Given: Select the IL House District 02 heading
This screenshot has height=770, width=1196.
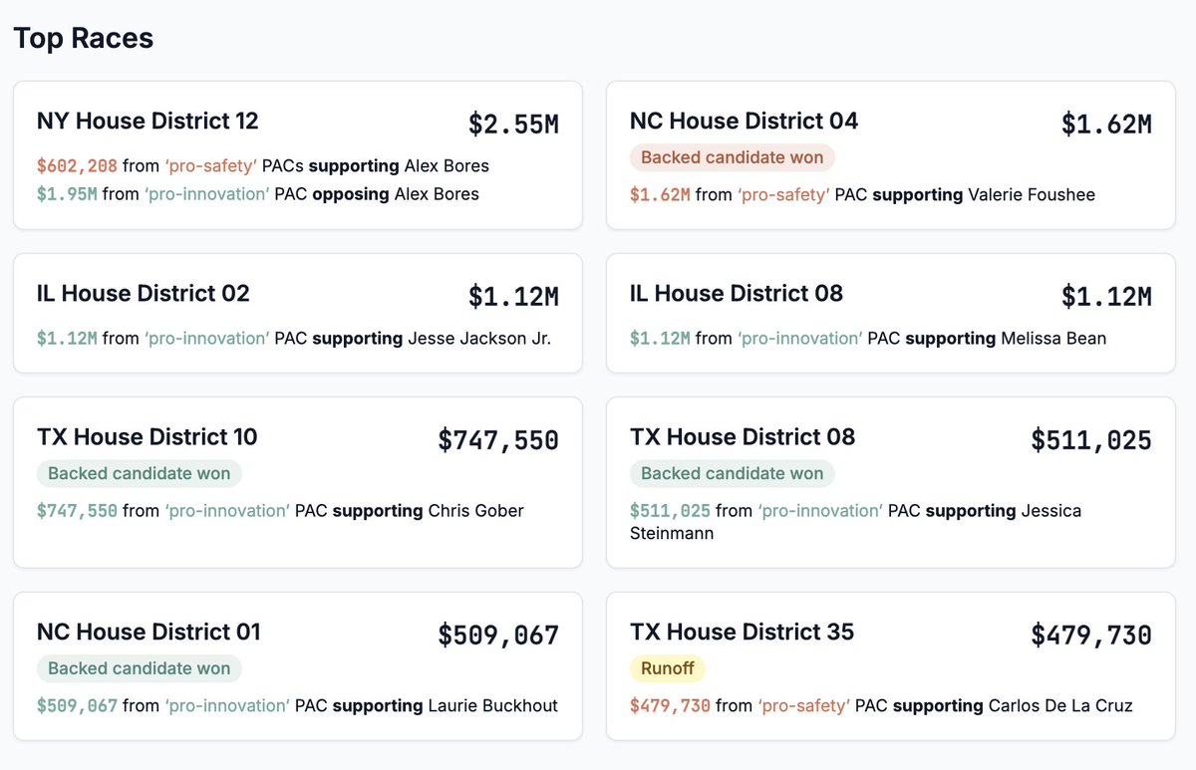Looking at the screenshot, I should click(x=144, y=294).
